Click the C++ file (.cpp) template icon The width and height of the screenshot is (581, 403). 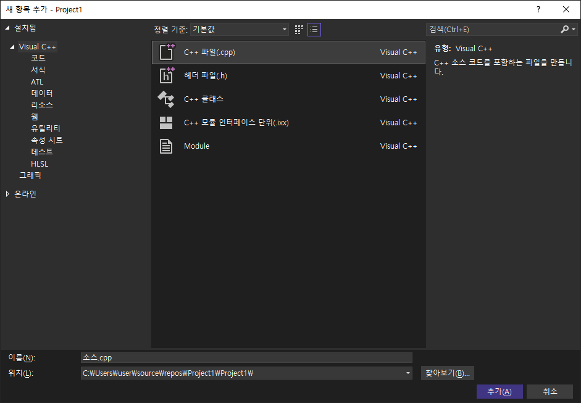(166, 52)
